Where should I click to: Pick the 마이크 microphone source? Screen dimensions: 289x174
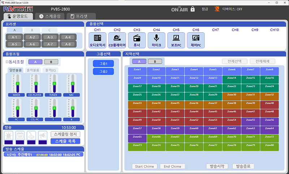click(156, 40)
